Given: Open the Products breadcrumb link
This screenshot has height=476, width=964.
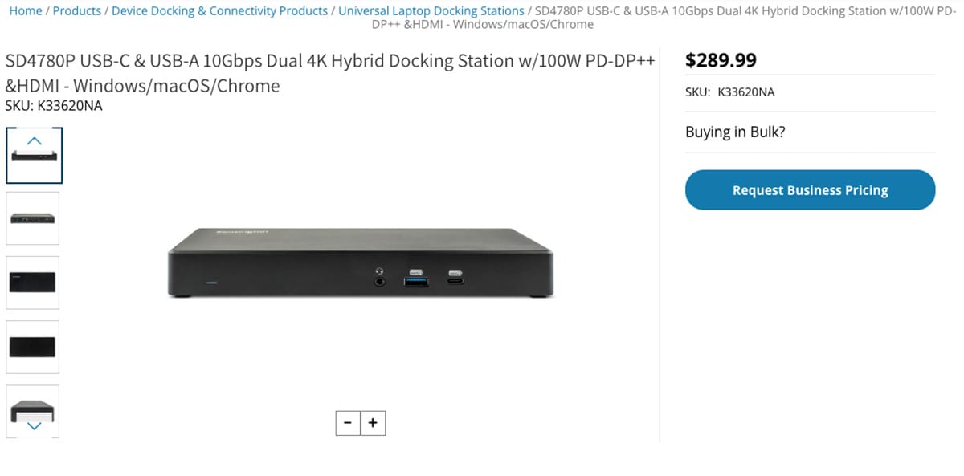Looking at the screenshot, I should (76, 11).
